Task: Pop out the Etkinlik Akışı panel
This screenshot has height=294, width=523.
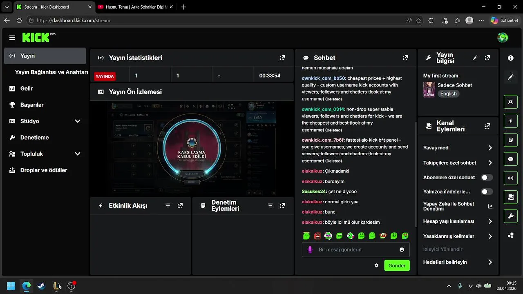Action: pyautogui.click(x=180, y=206)
